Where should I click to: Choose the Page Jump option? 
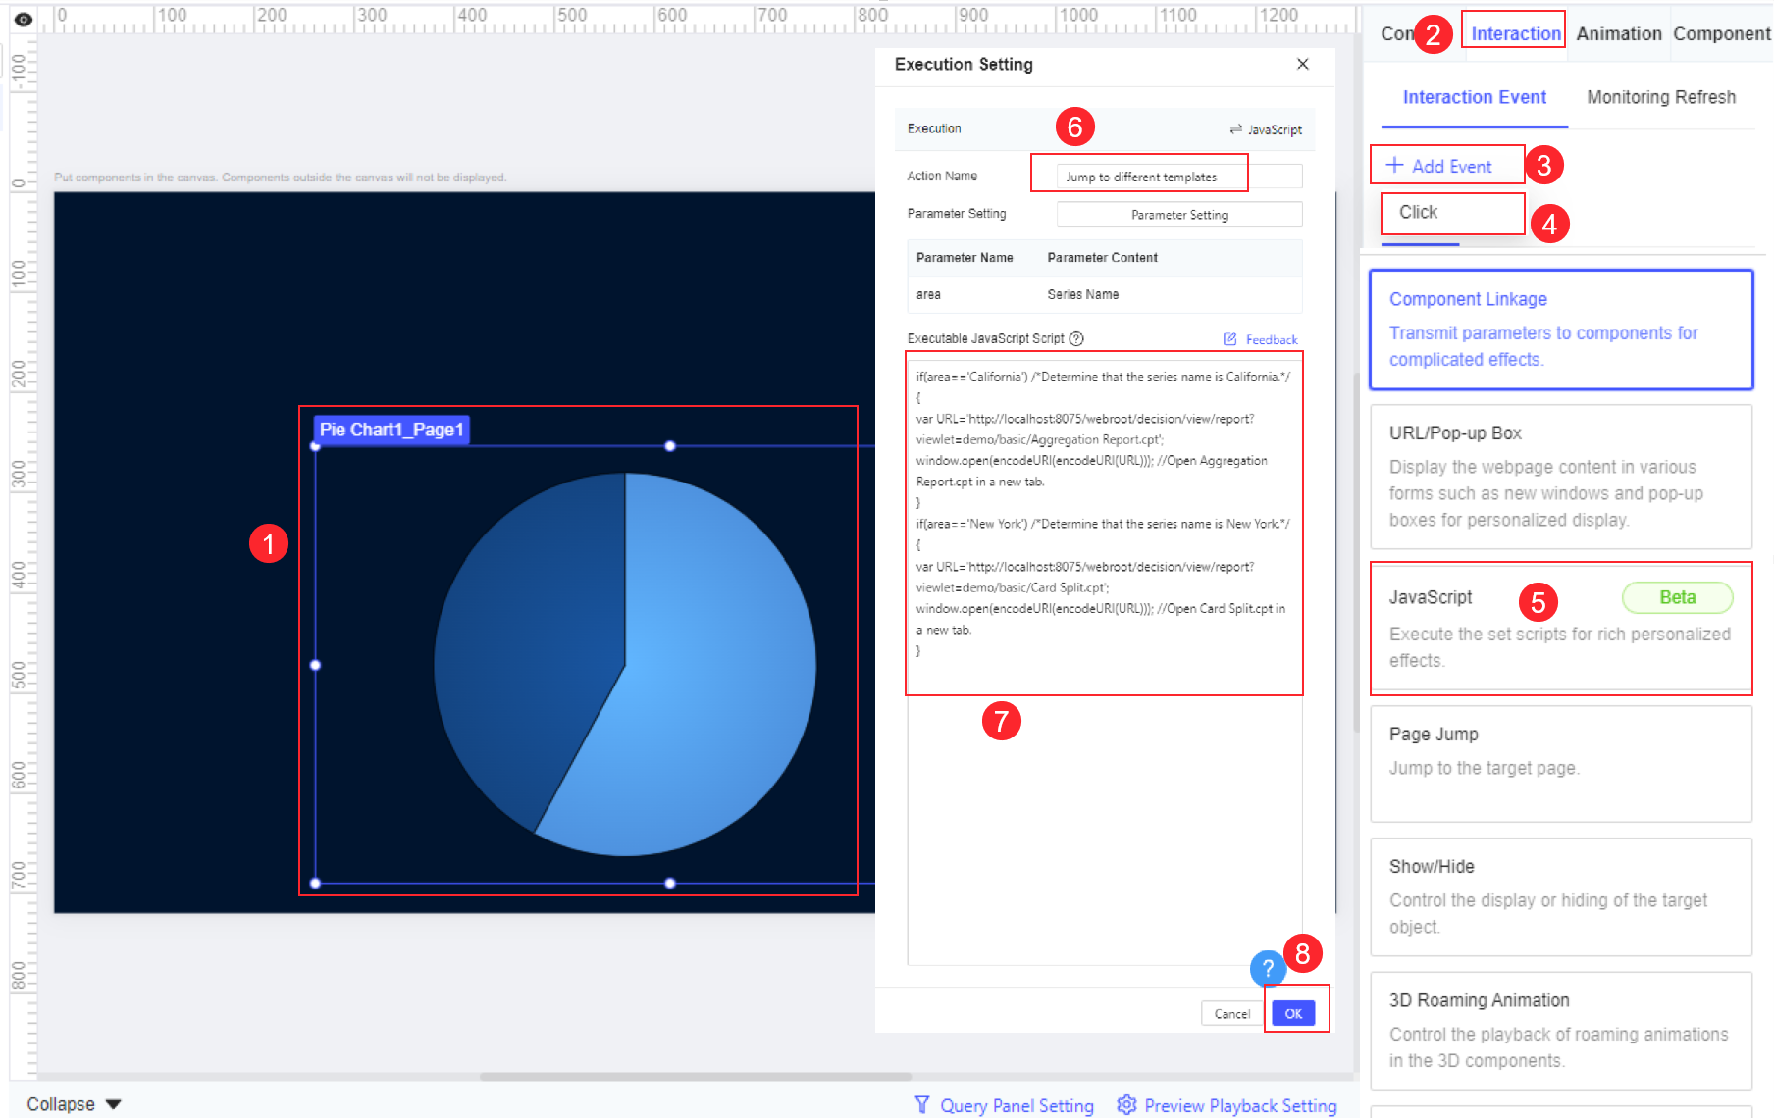[x=1561, y=764]
